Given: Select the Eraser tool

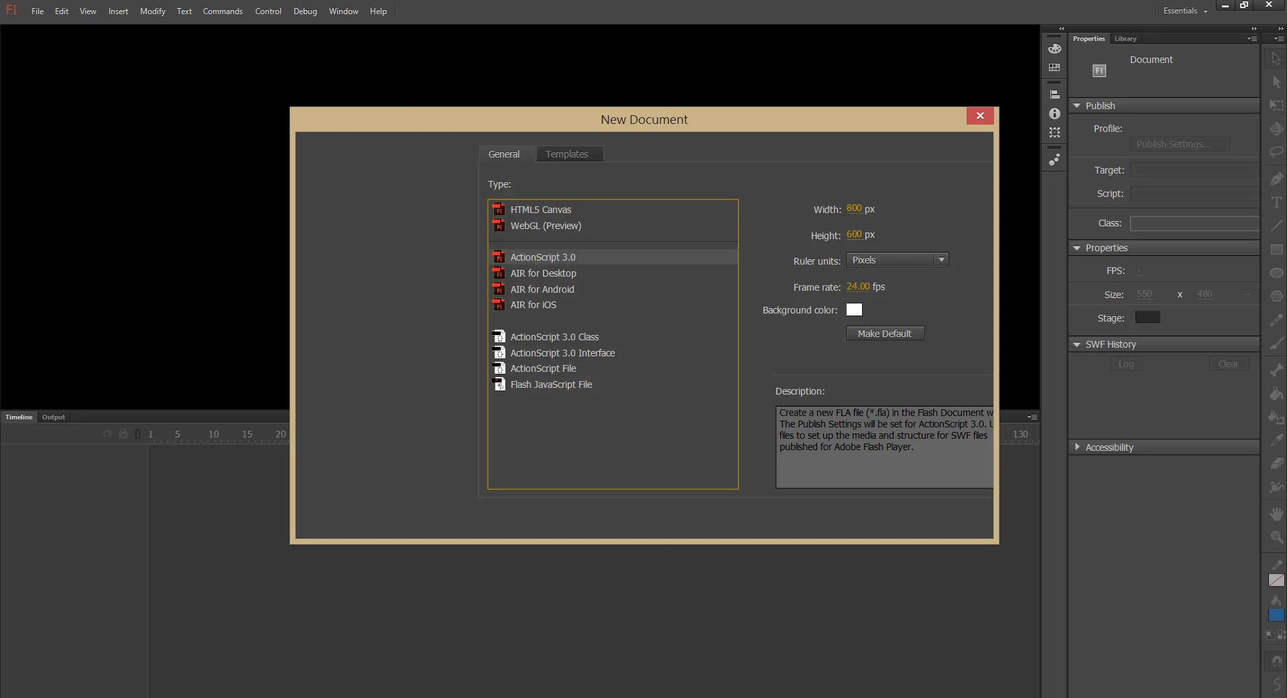Looking at the screenshot, I should [x=1276, y=464].
